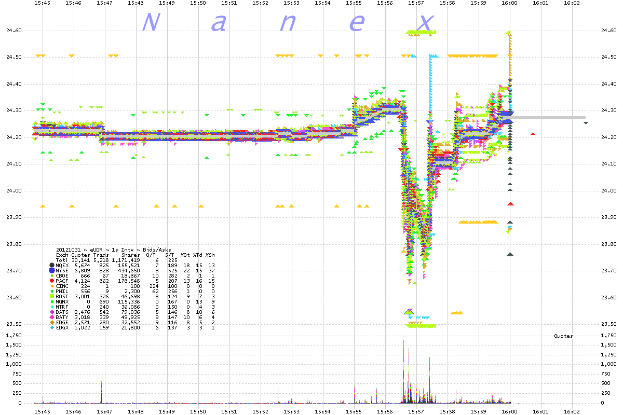Click NQEX shares value '155,521'

tap(129, 265)
